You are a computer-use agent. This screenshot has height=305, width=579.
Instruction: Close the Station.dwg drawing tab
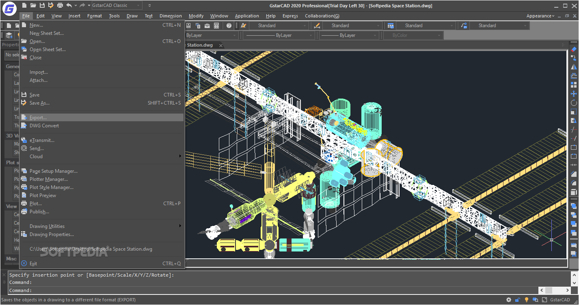(x=220, y=45)
